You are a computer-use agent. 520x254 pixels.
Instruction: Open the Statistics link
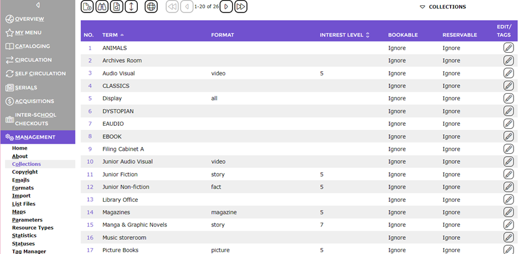tap(24, 236)
